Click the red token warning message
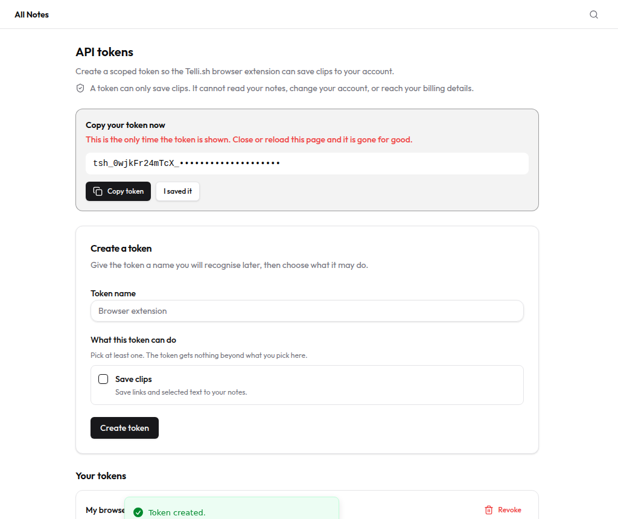The height and width of the screenshot is (519, 618). click(249, 139)
